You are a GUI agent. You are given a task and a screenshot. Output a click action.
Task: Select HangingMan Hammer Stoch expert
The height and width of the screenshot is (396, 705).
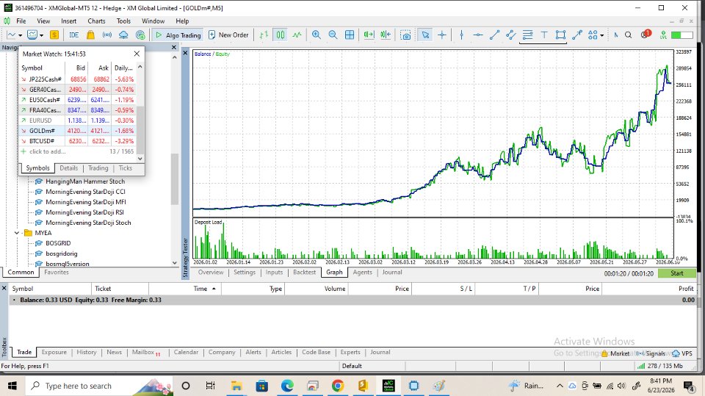[85, 181]
